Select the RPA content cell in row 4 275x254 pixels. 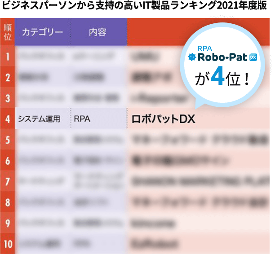[x=99, y=118]
